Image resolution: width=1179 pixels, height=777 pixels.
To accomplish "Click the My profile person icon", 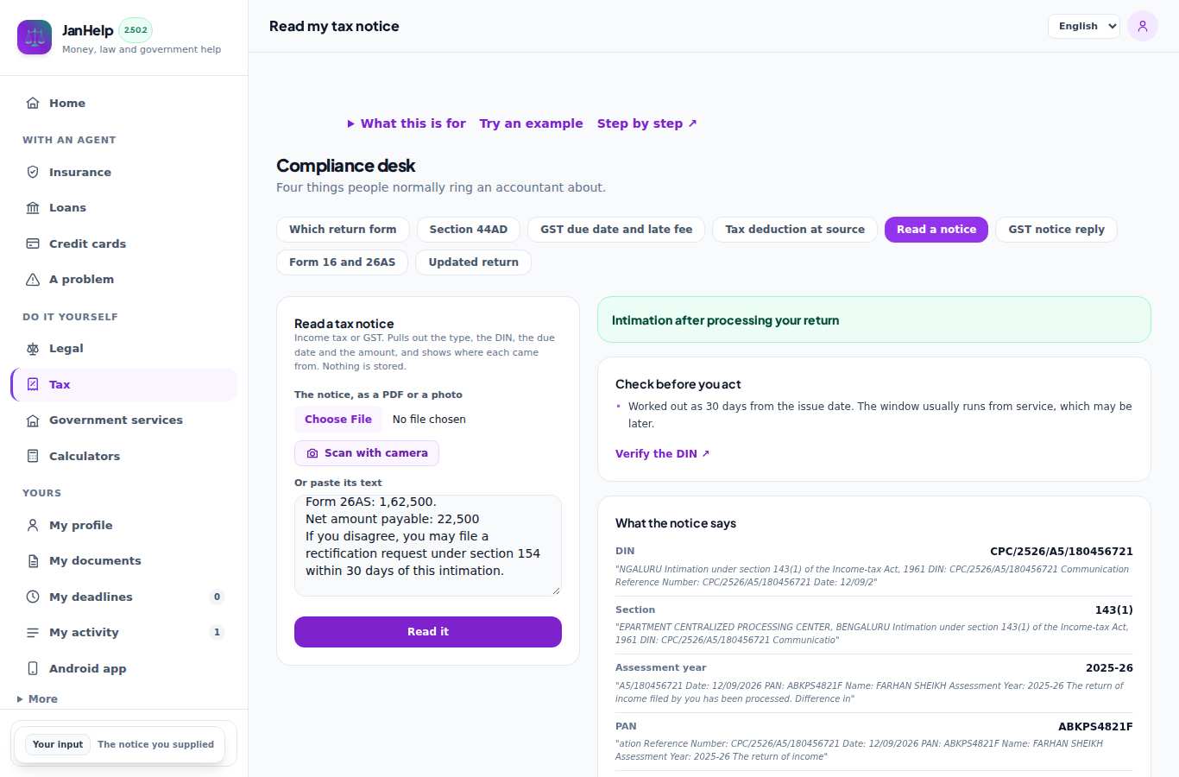I will [33, 525].
